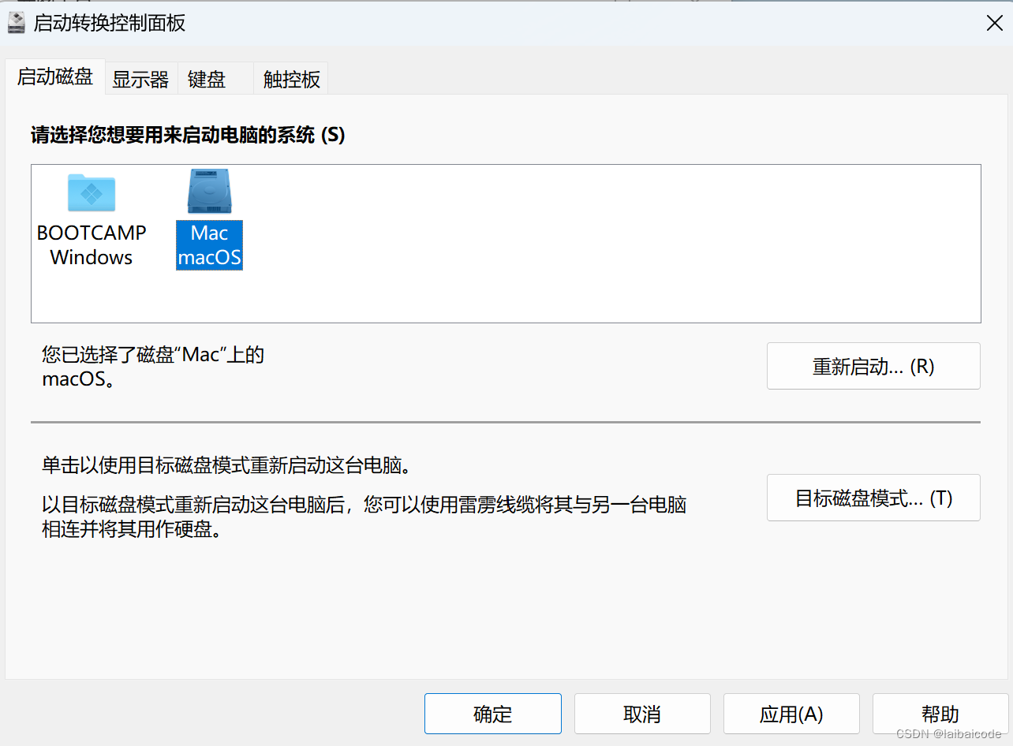
Task: Switch to the 显示器 tab
Action: pyautogui.click(x=141, y=80)
